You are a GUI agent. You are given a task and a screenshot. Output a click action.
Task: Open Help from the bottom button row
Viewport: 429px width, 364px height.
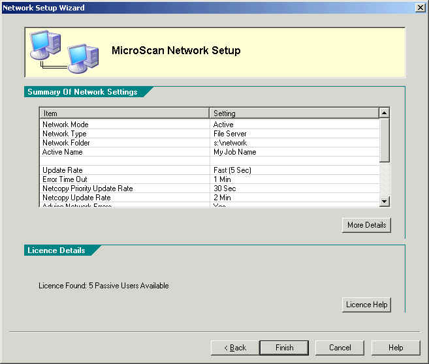(396, 348)
